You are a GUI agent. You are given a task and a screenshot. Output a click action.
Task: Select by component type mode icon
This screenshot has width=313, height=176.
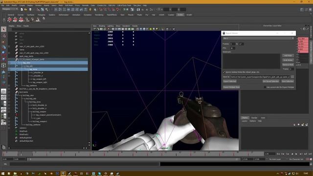pos(46,9)
